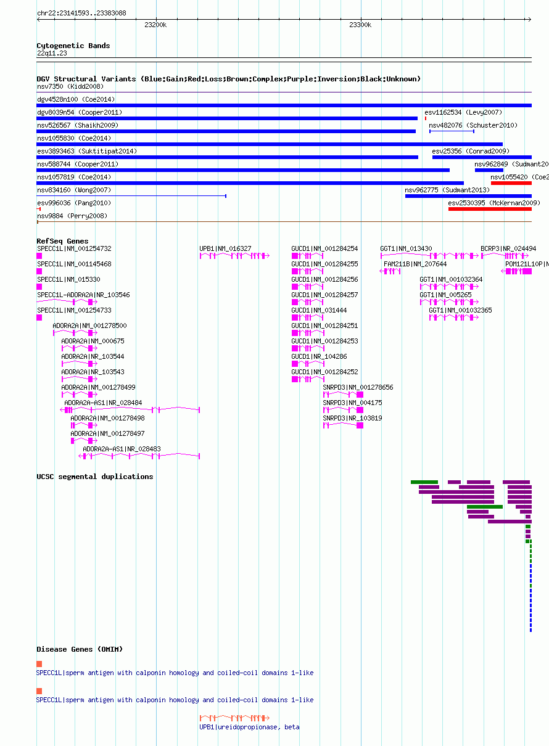Open variant nsv588744 (Cooper2011)

click(78, 165)
